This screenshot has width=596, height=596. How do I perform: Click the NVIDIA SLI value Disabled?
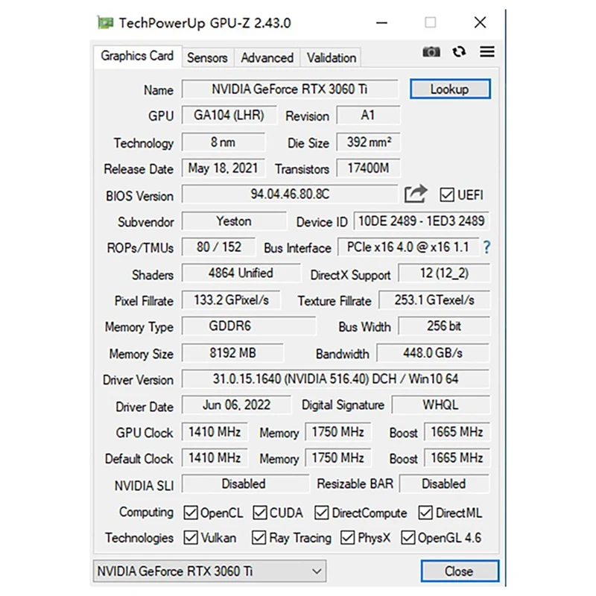click(245, 484)
